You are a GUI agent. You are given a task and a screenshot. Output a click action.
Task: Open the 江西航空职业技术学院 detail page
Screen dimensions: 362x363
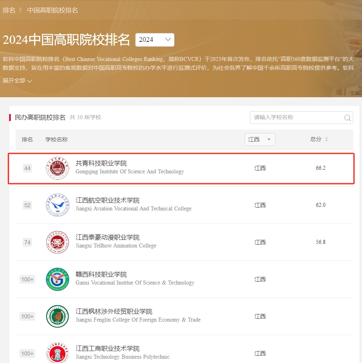[x=108, y=200]
